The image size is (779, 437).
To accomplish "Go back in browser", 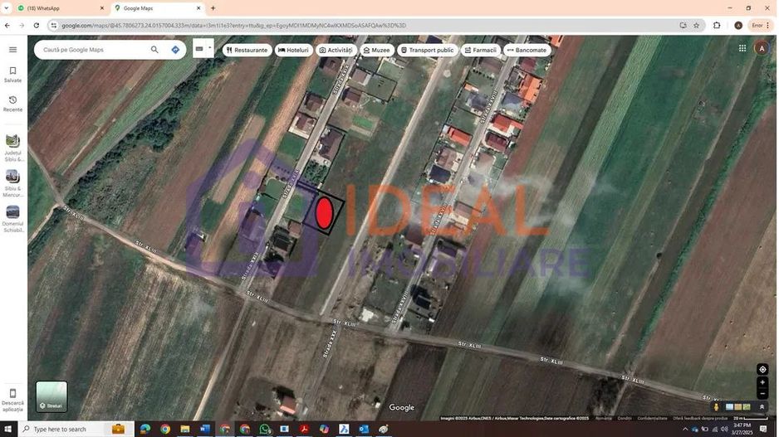I will tap(7, 26).
